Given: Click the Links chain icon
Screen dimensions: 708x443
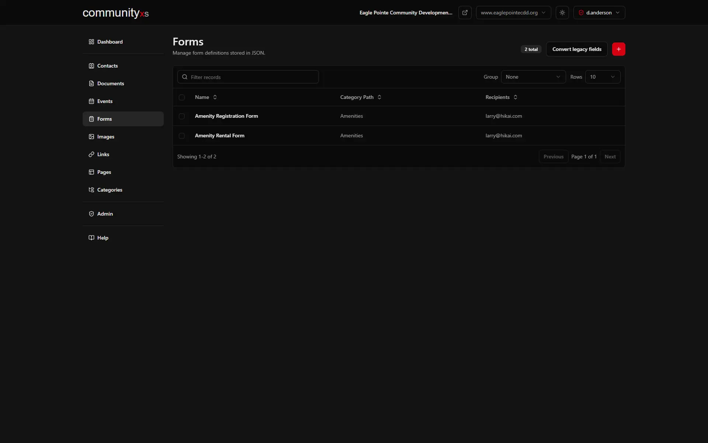Looking at the screenshot, I should coord(91,154).
